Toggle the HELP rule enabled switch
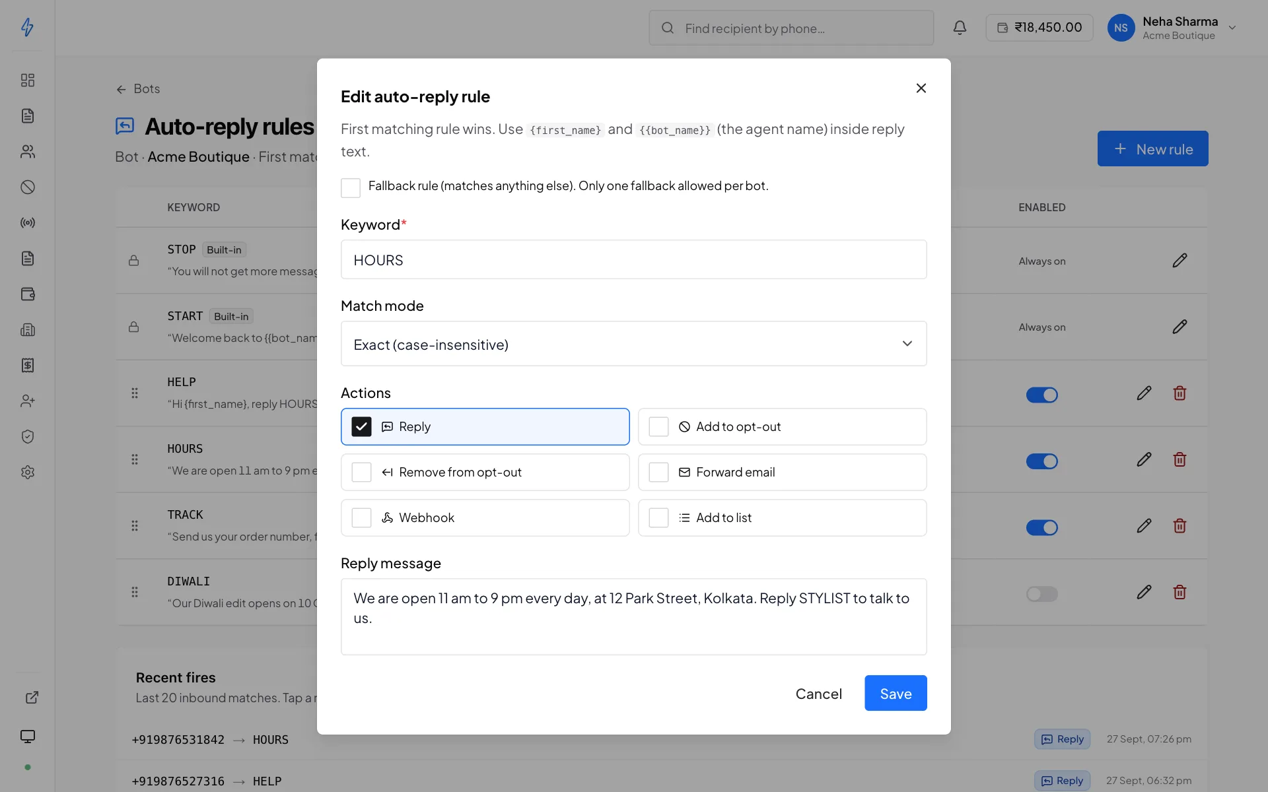 click(1041, 395)
